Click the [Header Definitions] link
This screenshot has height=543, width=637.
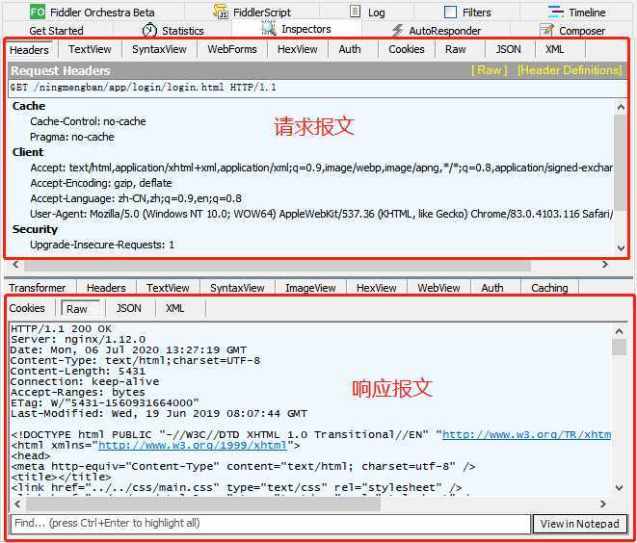pos(570,70)
